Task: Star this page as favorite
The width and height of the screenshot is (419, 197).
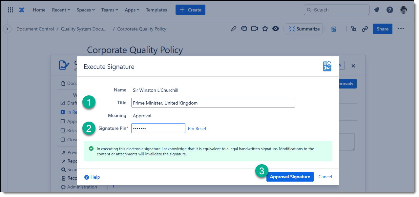Action: pos(265,29)
